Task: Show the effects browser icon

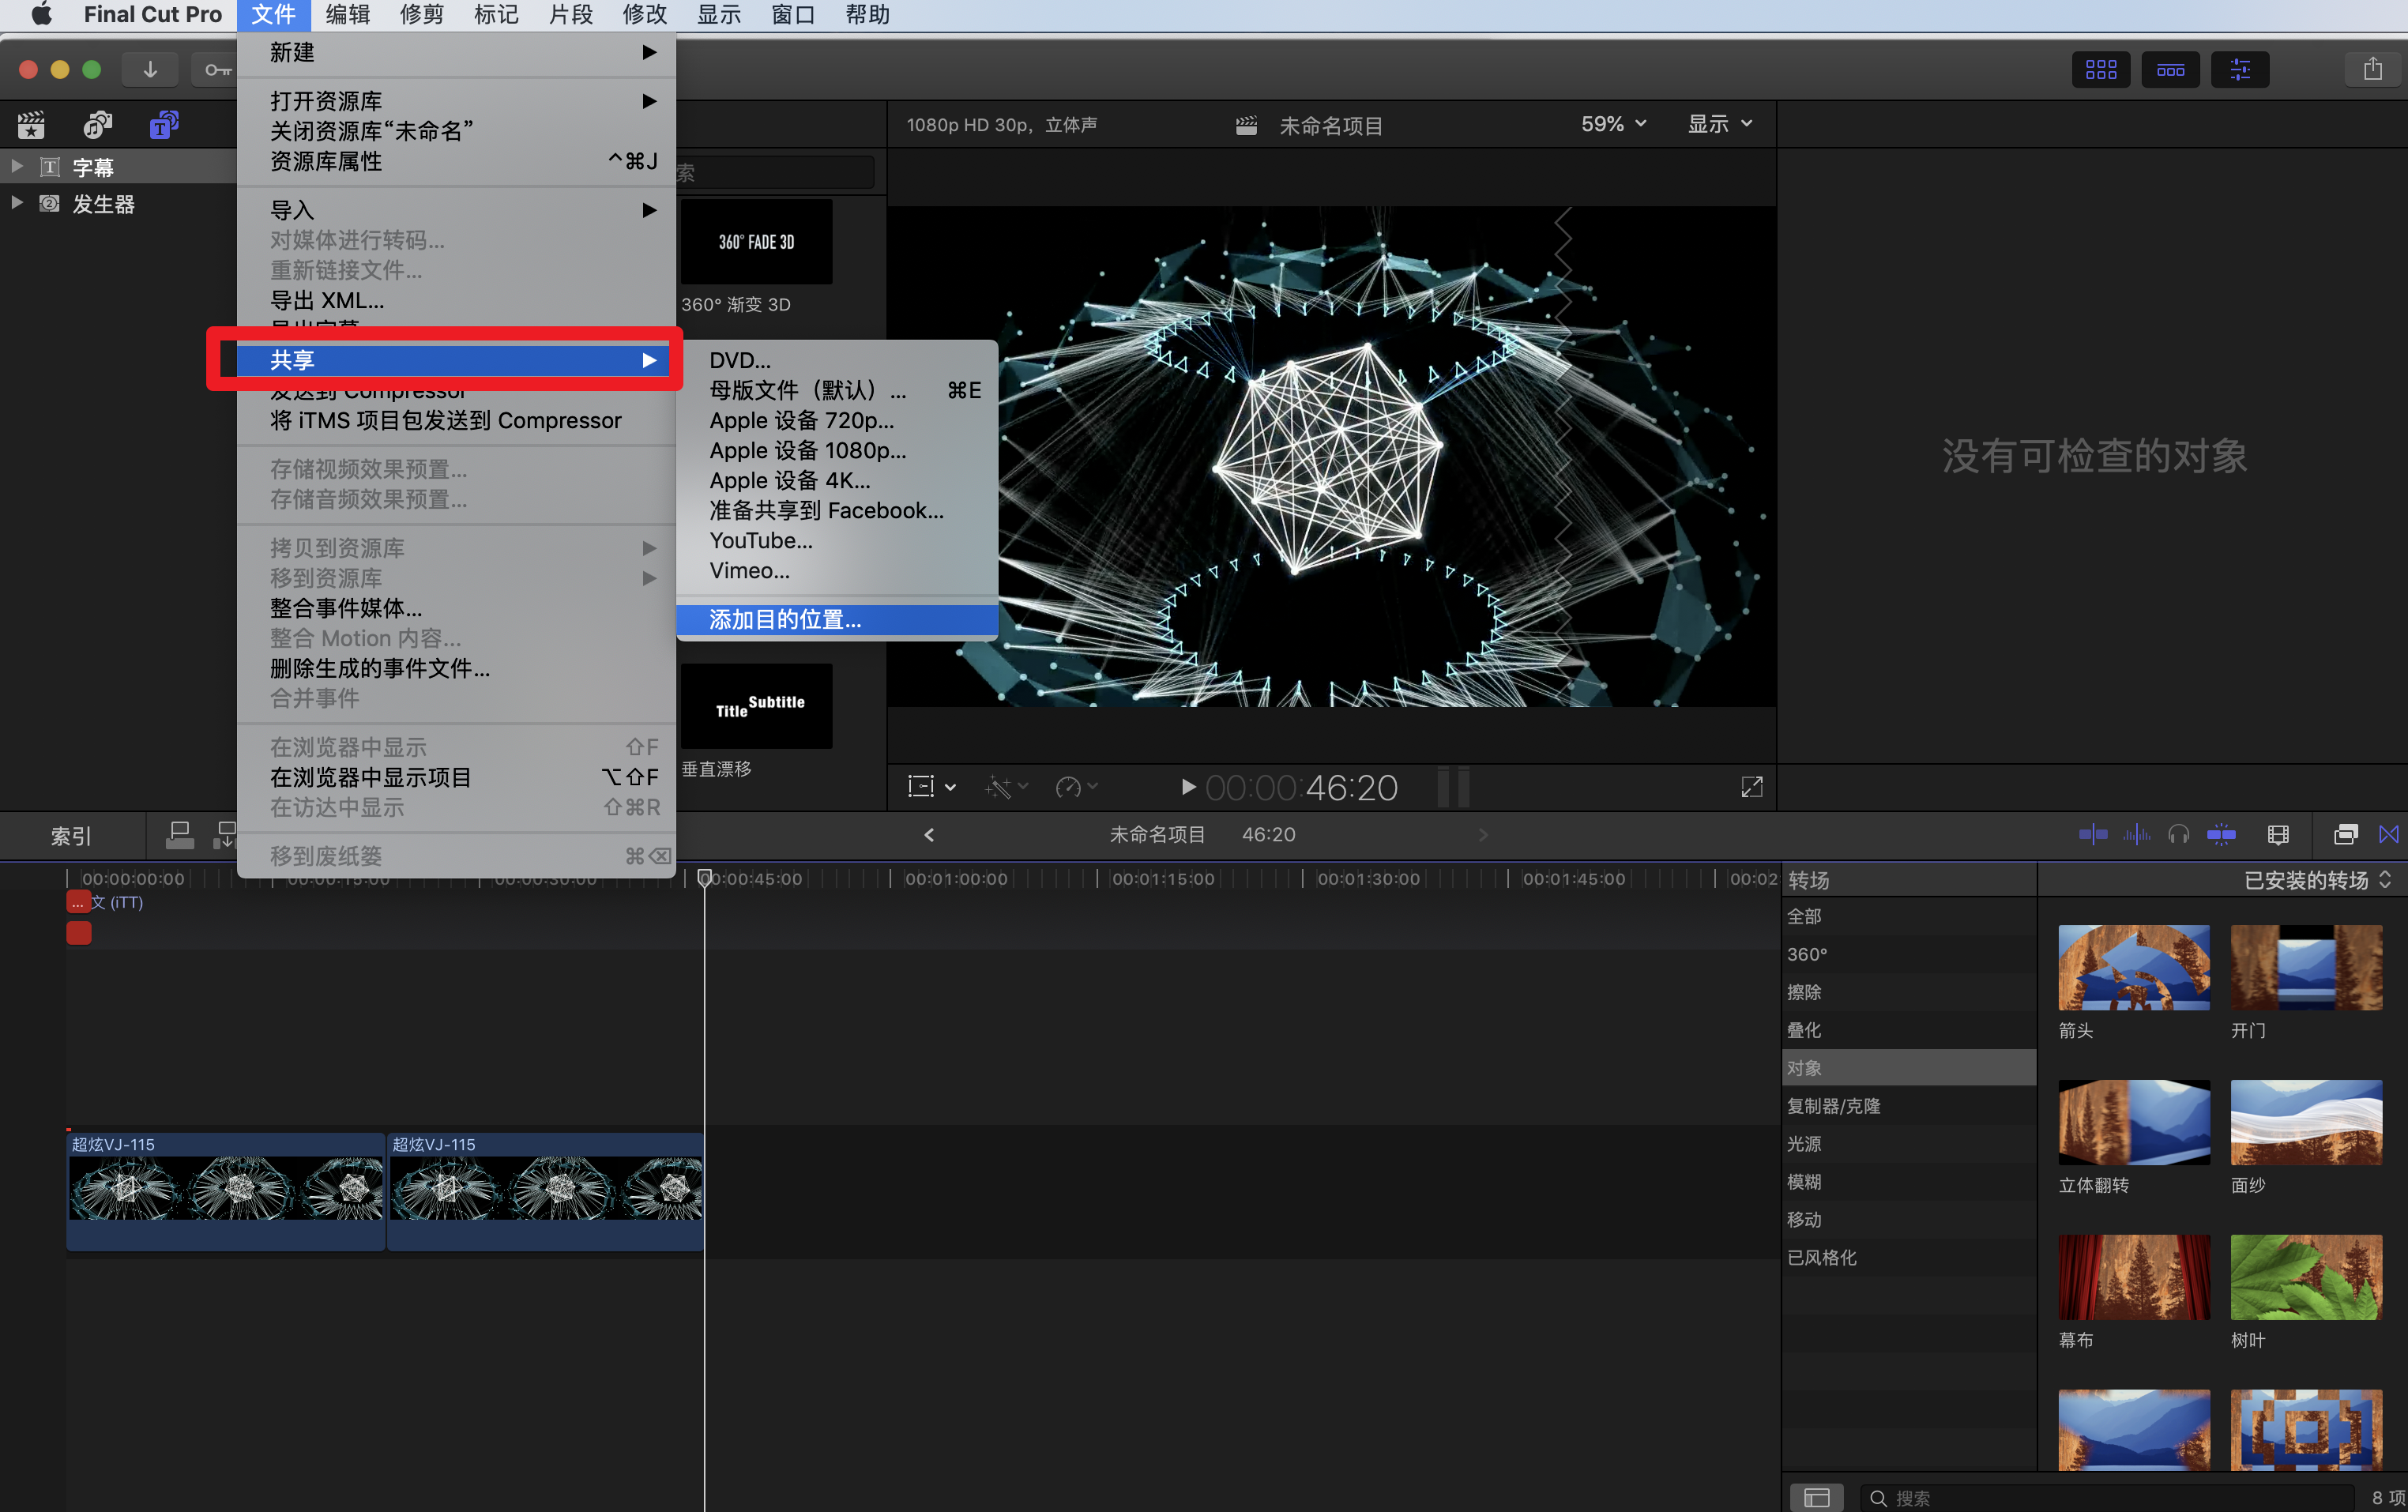Action: (2345, 835)
